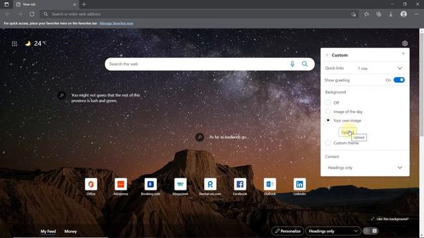Open the AliExpress quick link
Screen dimensions: 424x238
pos(121,186)
